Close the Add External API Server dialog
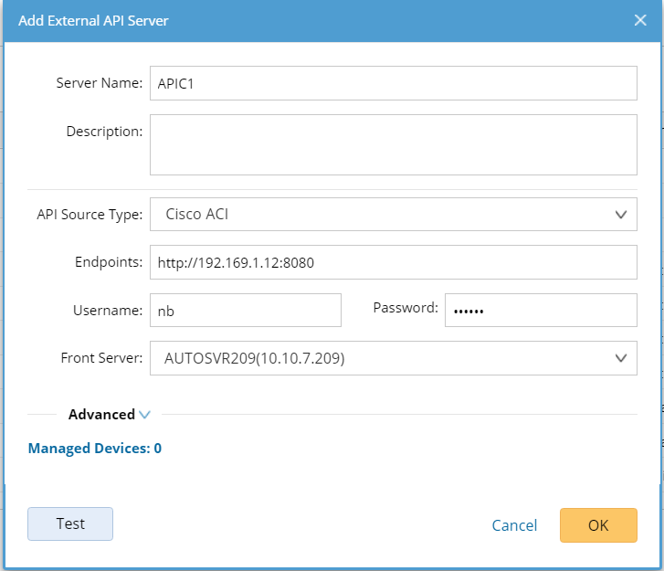This screenshot has width=664, height=571. pyautogui.click(x=640, y=20)
